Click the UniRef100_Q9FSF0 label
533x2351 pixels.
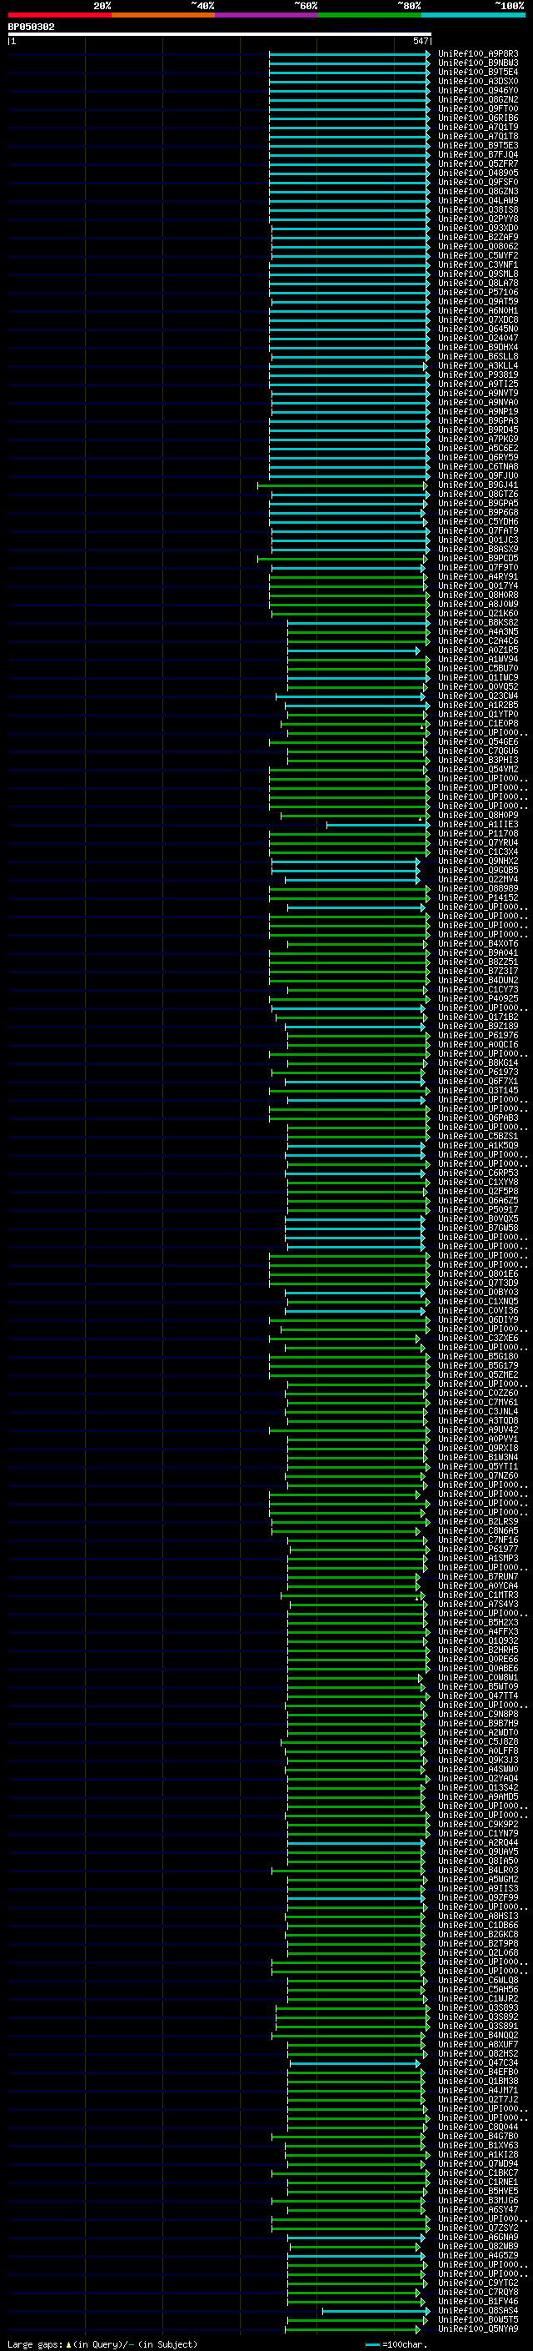[477, 182]
